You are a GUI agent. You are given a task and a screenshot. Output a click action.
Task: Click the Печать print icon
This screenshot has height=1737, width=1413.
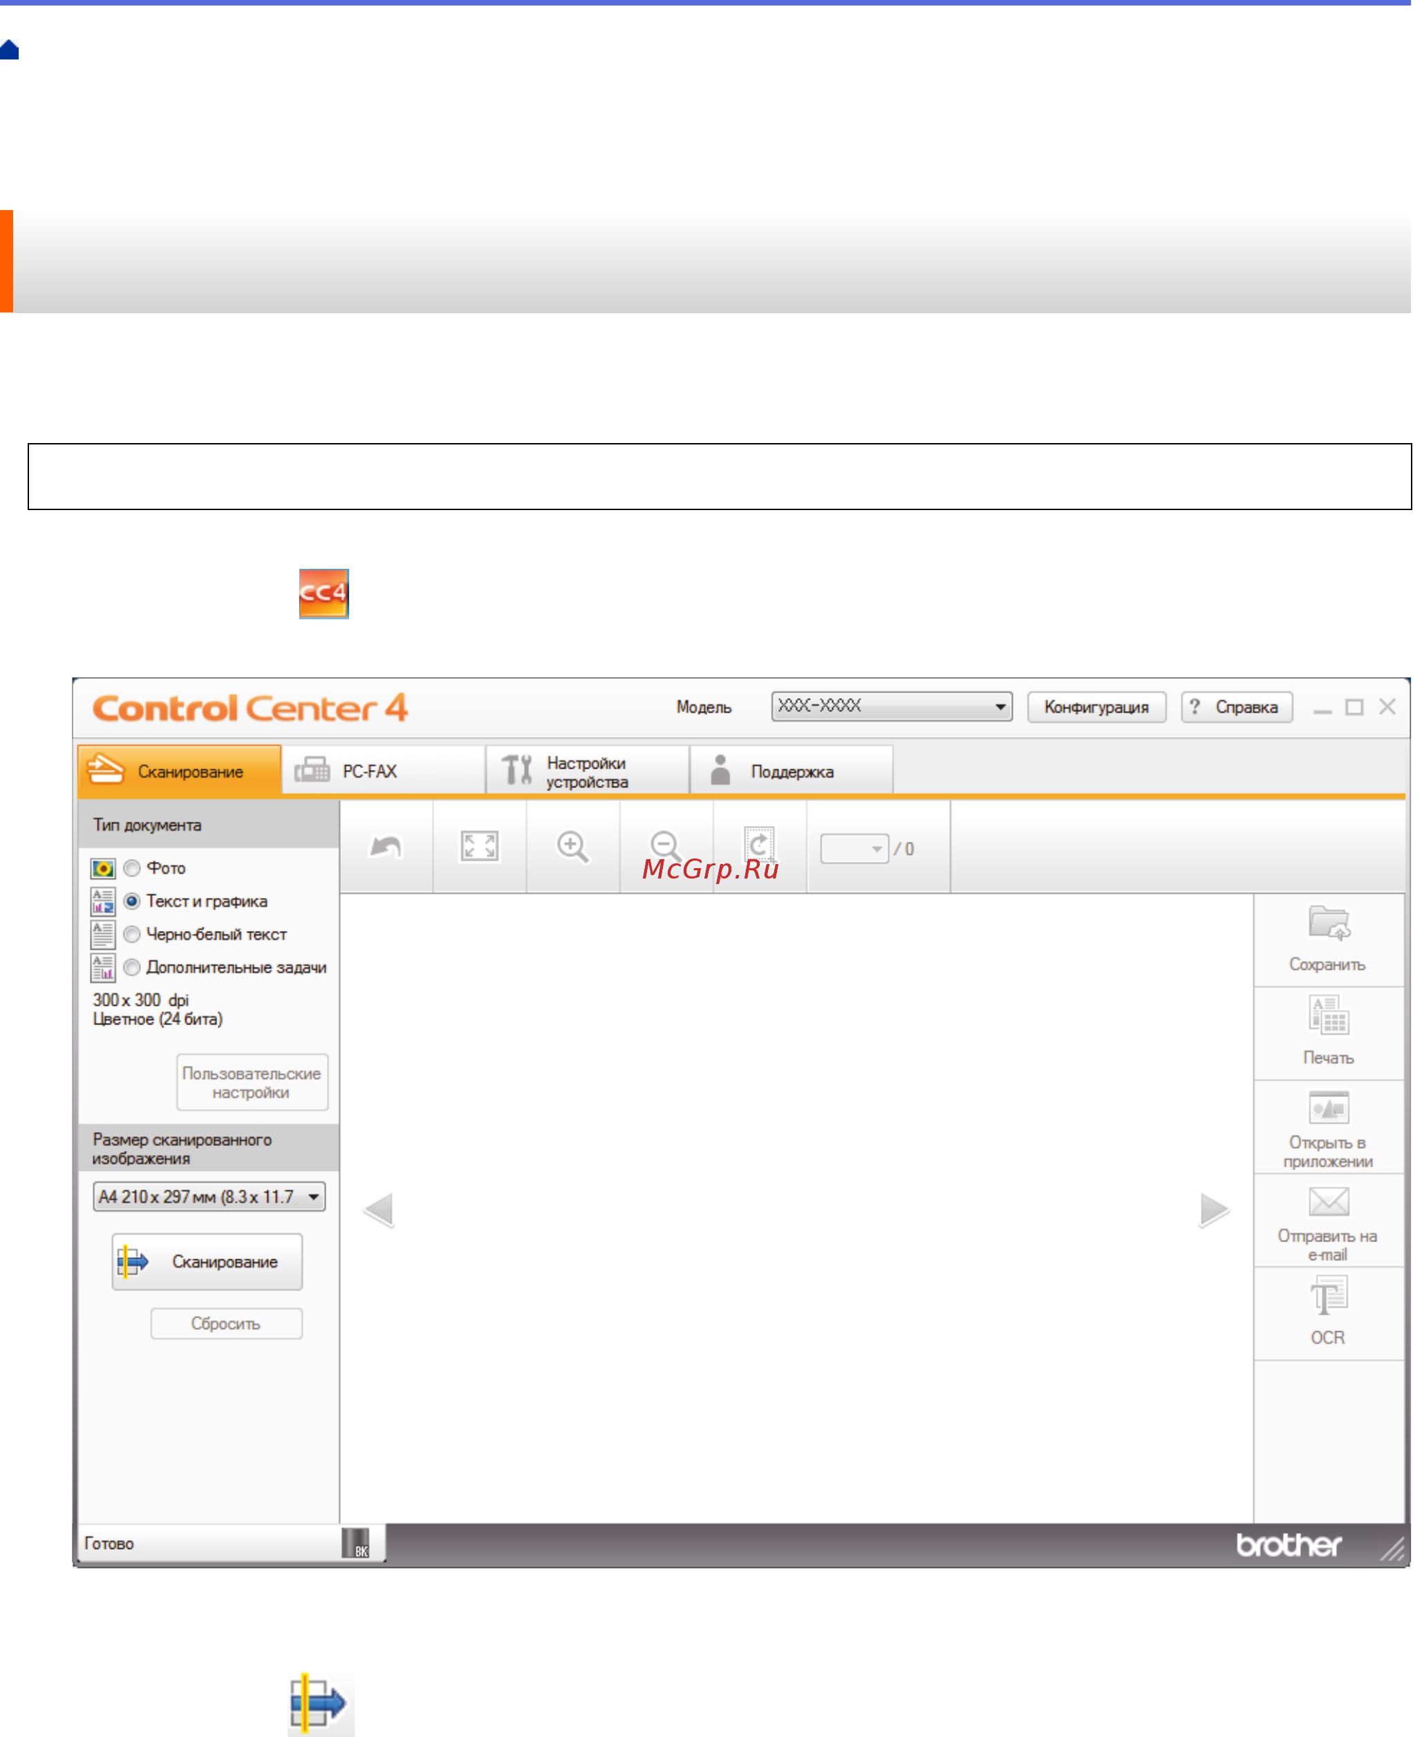tap(1329, 1016)
